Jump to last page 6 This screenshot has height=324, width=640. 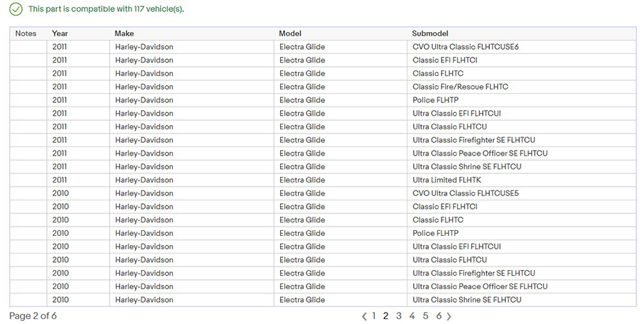click(x=439, y=316)
